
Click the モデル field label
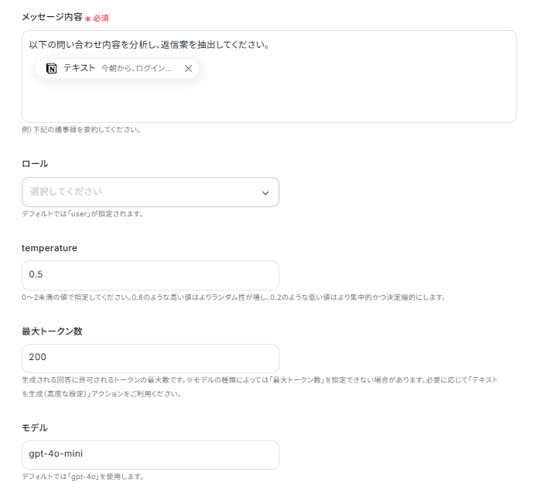click(35, 427)
